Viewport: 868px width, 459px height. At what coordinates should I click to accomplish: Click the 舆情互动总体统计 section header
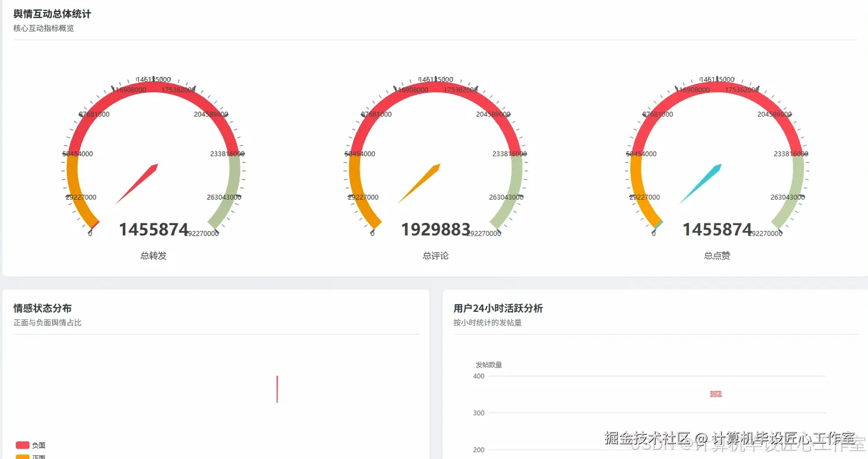[52, 13]
